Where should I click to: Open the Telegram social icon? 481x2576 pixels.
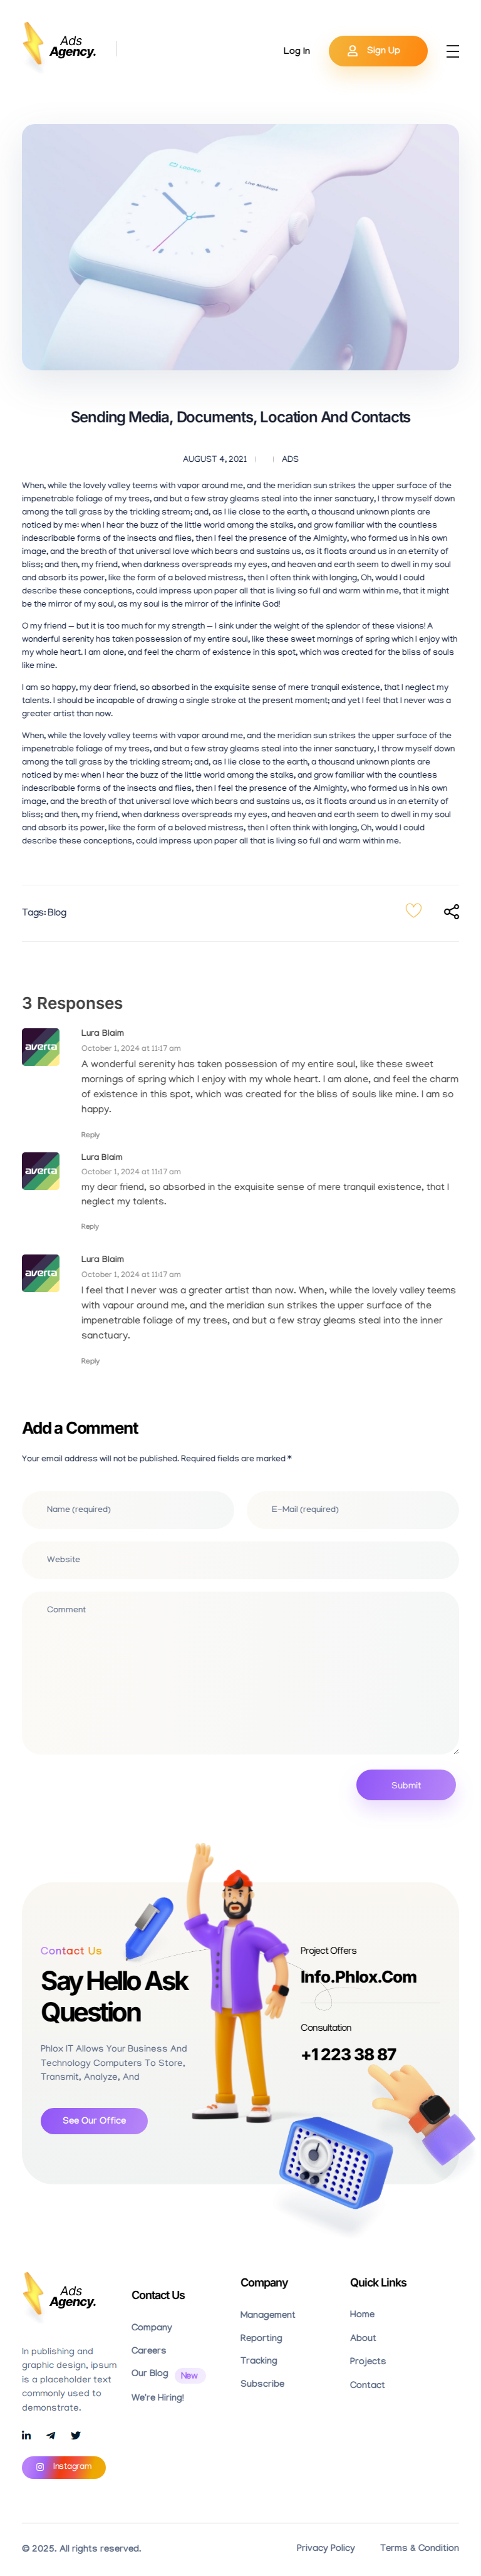point(51,2435)
